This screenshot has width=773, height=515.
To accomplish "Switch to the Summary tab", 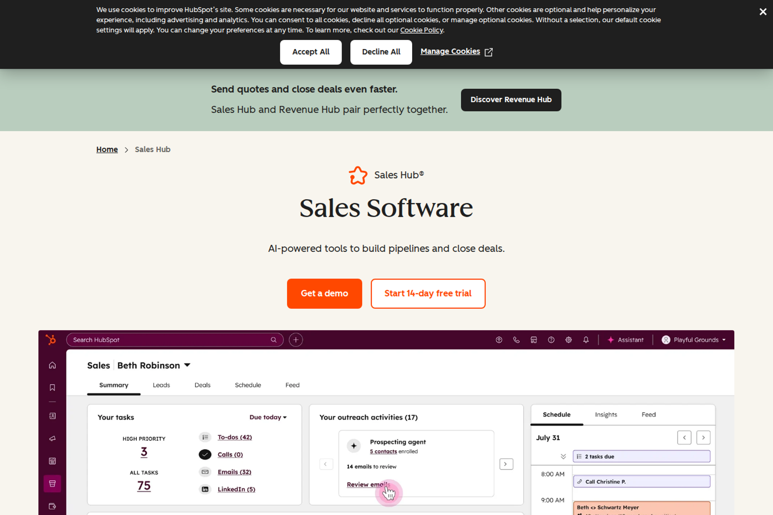I will pos(114,385).
